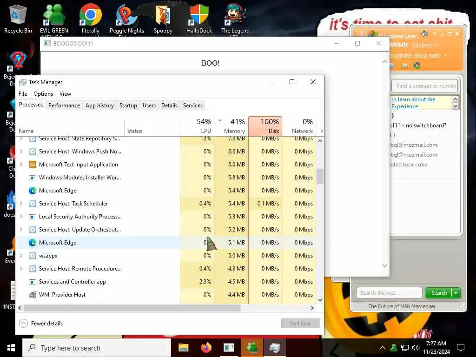
Task: Sort processes by the CPU column
Action: (x=197, y=126)
